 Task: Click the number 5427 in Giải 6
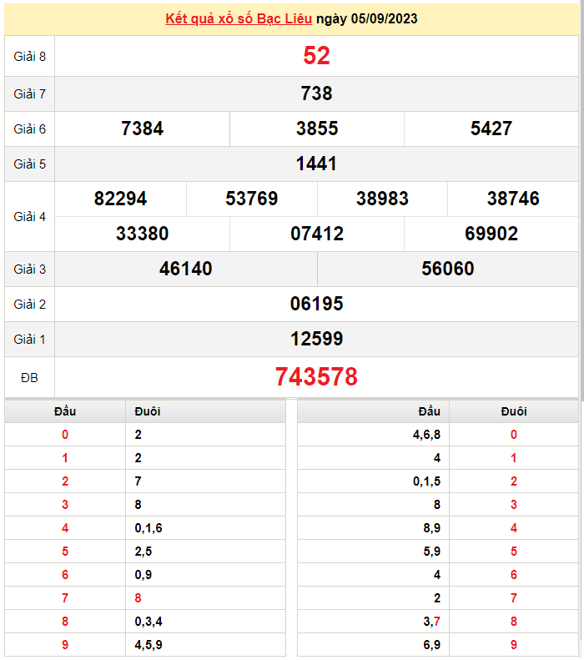tap(491, 128)
